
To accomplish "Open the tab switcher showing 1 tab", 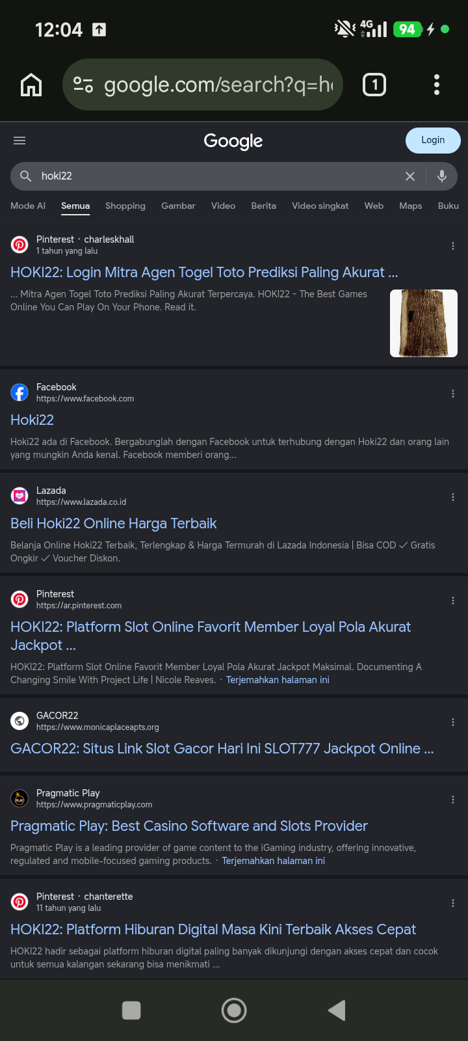I will coord(374,85).
